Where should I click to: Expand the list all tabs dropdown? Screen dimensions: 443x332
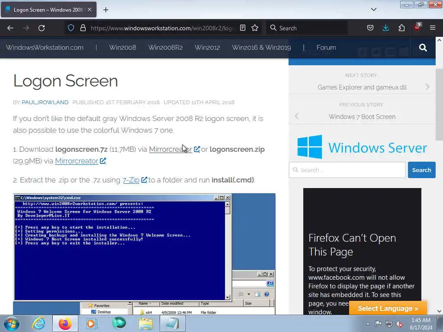[373, 10]
